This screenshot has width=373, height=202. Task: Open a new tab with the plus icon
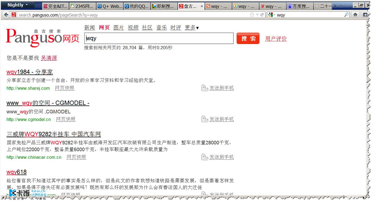341,6
